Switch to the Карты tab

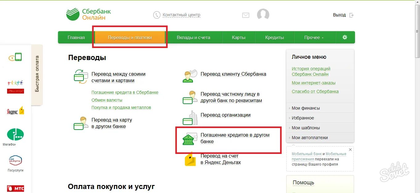tap(239, 38)
